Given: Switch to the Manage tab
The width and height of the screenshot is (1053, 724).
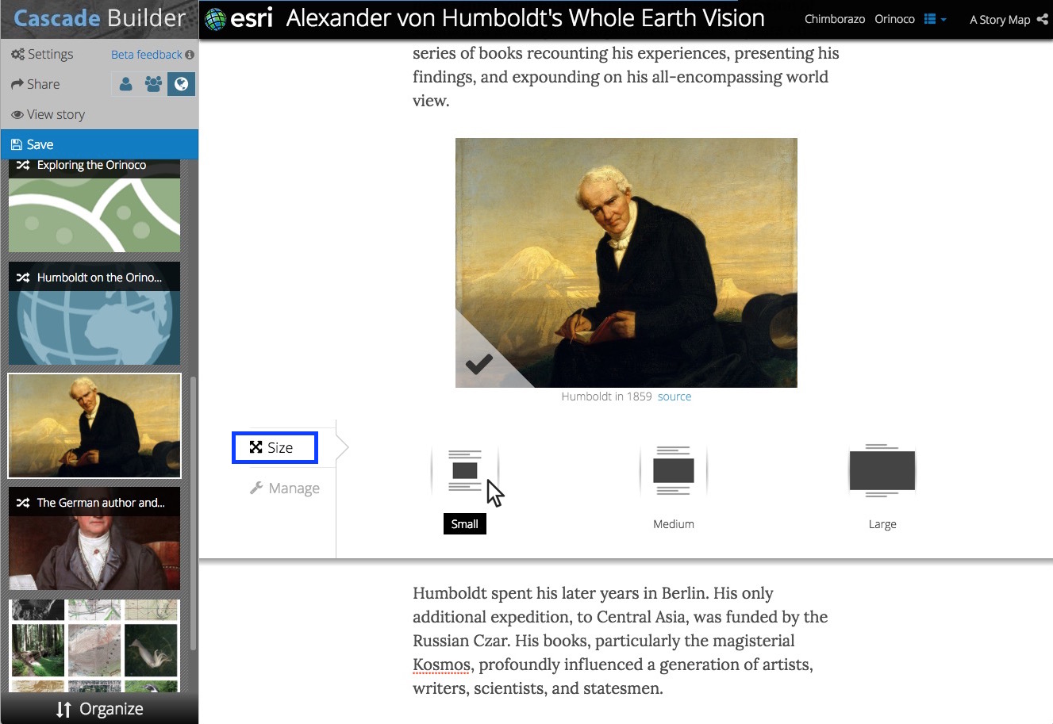Looking at the screenshot, I should pos(285,488).
